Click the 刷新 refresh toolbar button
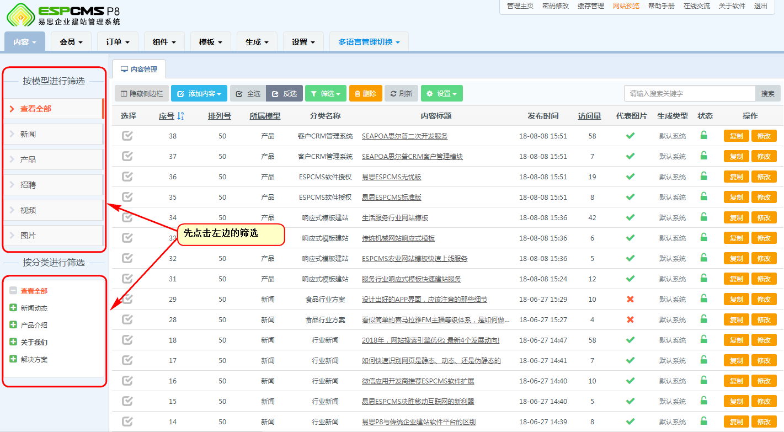This screenshot has width=784, height=432. coord(401,93)
